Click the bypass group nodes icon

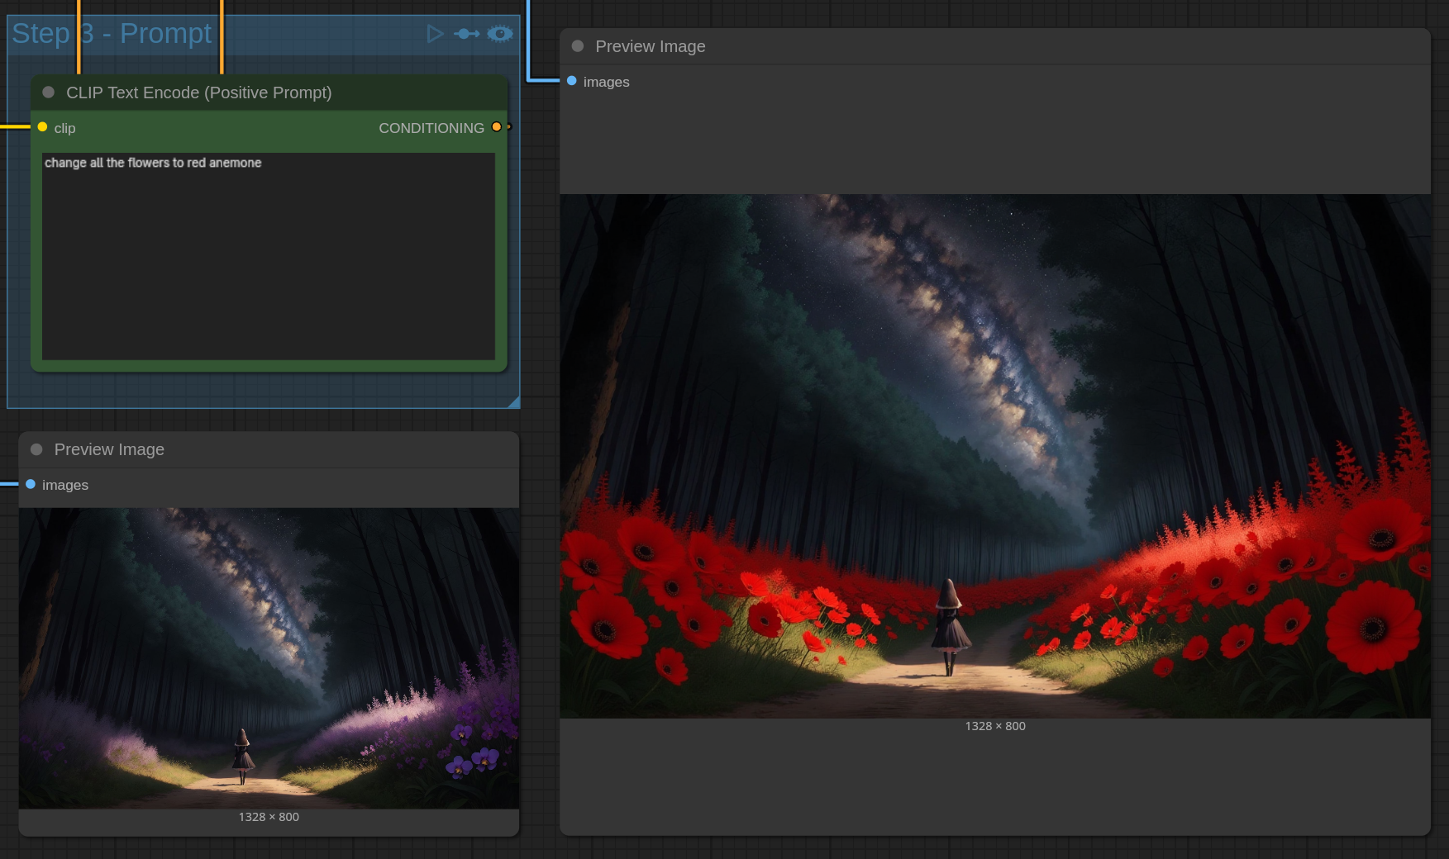(x=467, y=34)
